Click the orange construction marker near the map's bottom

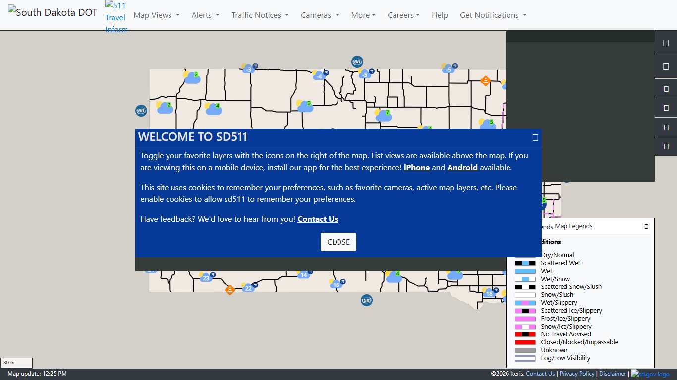tap(229, 290)
